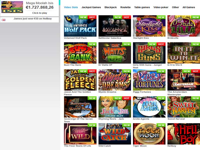The image size is (200, 150).
Task: View the All Games tab
Action: (189, 7)
